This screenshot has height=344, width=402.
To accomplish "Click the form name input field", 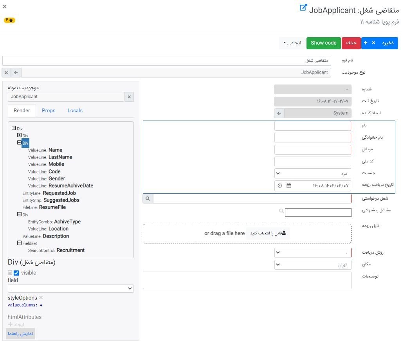I will [x=167, y=61].
